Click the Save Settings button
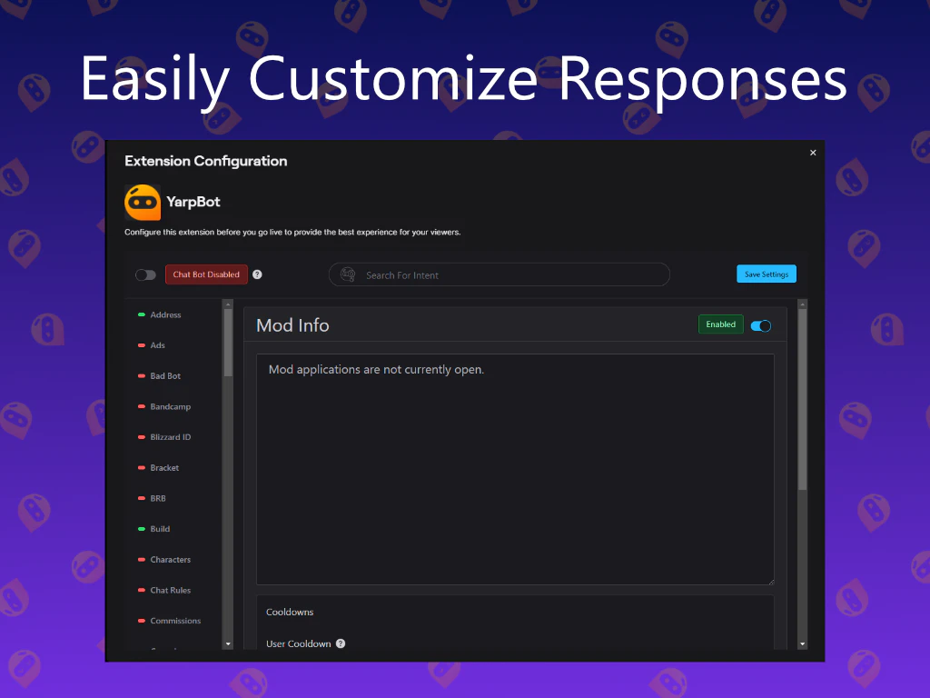 (x=767, y=274)
